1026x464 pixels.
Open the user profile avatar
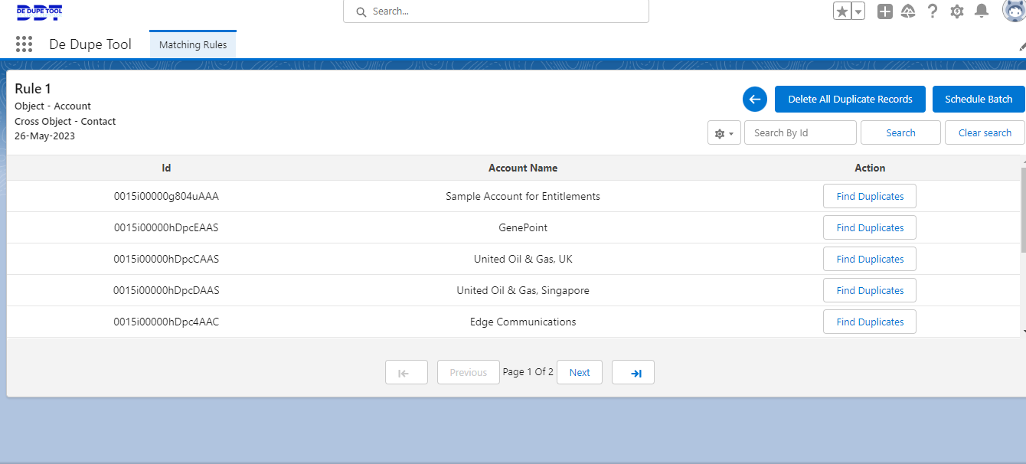(1014, 11)
